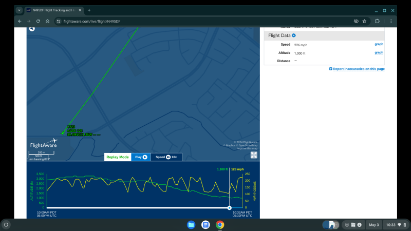
Task: Click the map fullscreen expand icon
Action: 254,155
